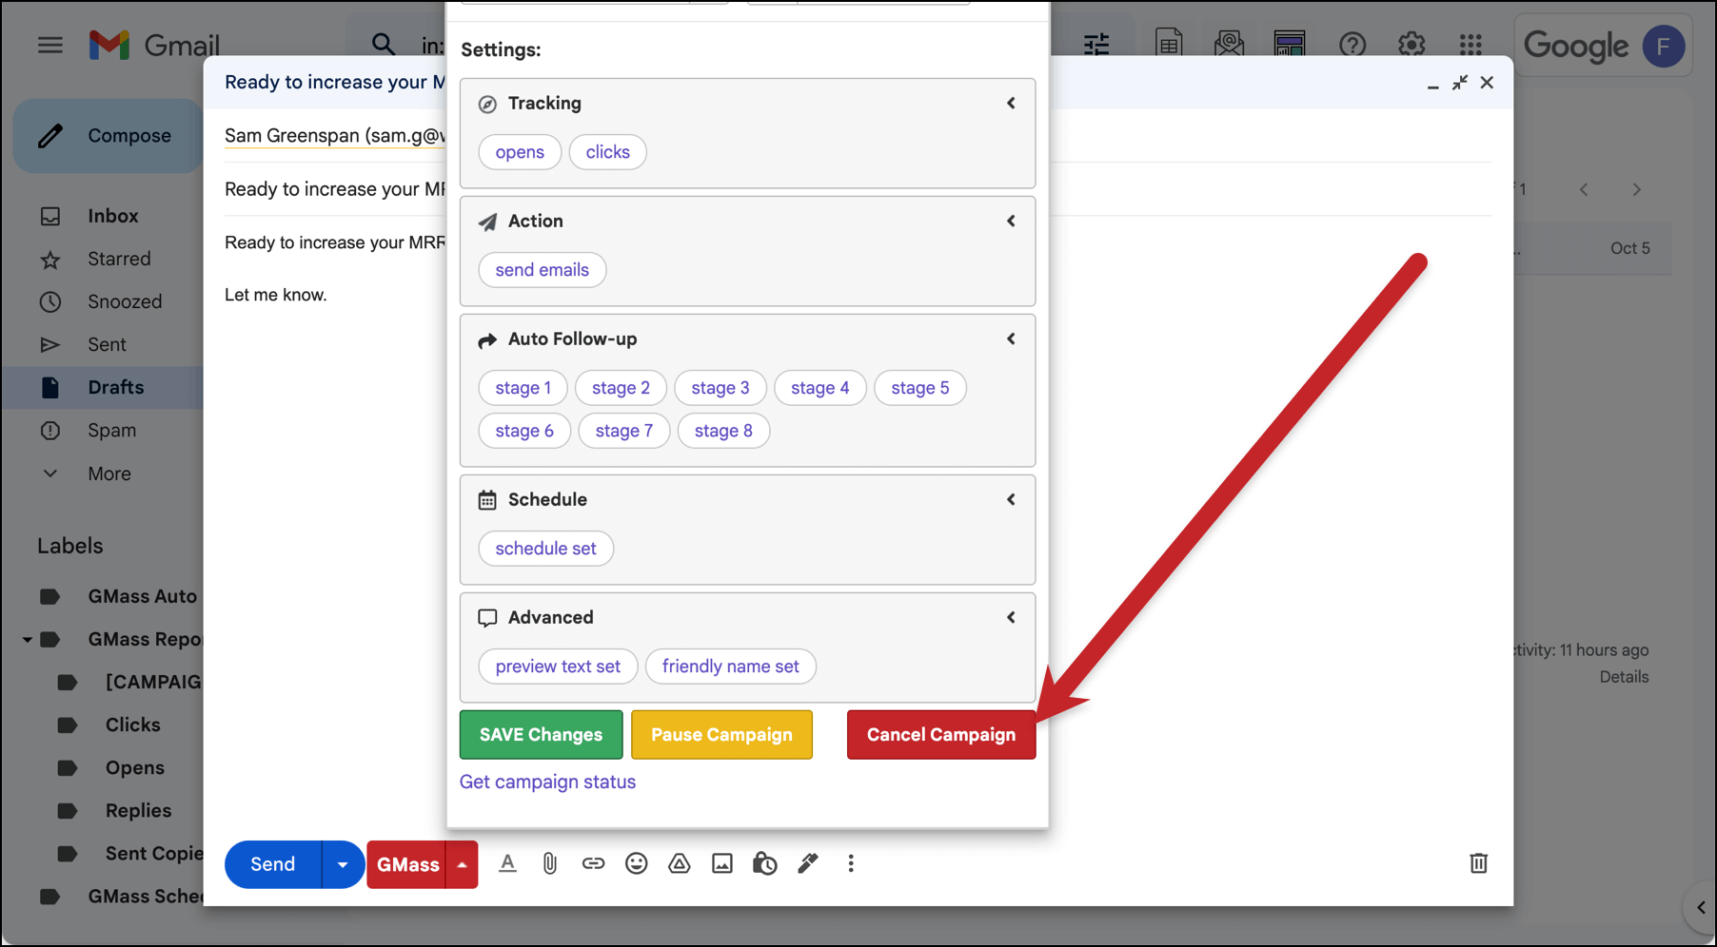Open the Get campaign status link
The width and height of the screenshot is (1717, 947).
[547, 782]
